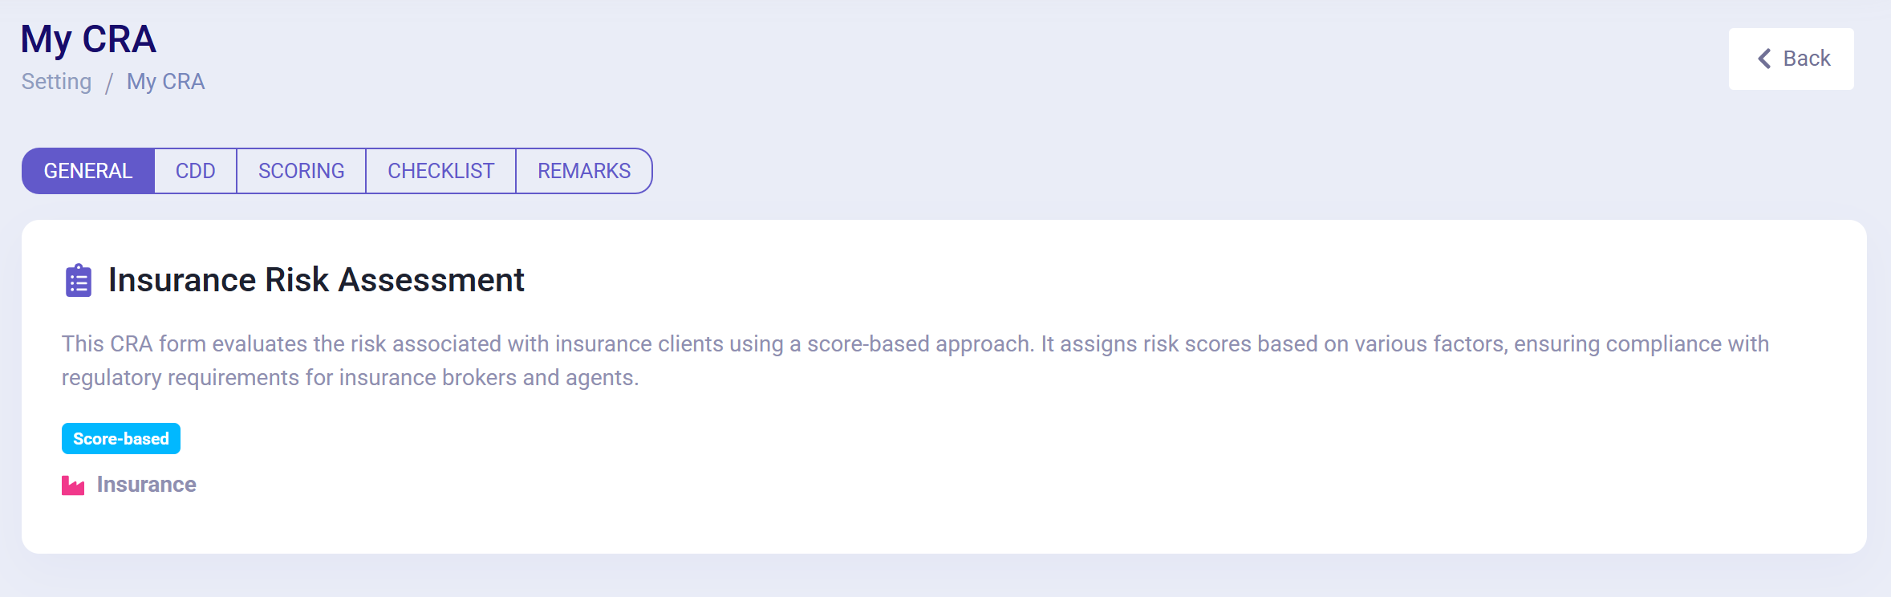Go to the CHECKLIST tab
Image resolution: width=1891 pixels, height=597 pixels.
pyautogui.click(x=441, y=171)
